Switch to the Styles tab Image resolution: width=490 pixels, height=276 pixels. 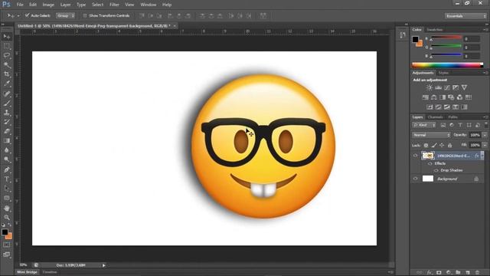[443, 73]
